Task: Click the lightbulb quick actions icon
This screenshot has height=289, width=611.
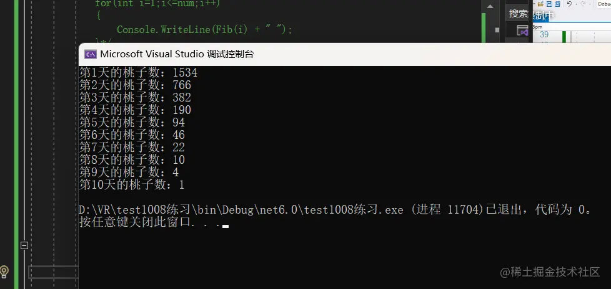Action: tap(4, 271)
